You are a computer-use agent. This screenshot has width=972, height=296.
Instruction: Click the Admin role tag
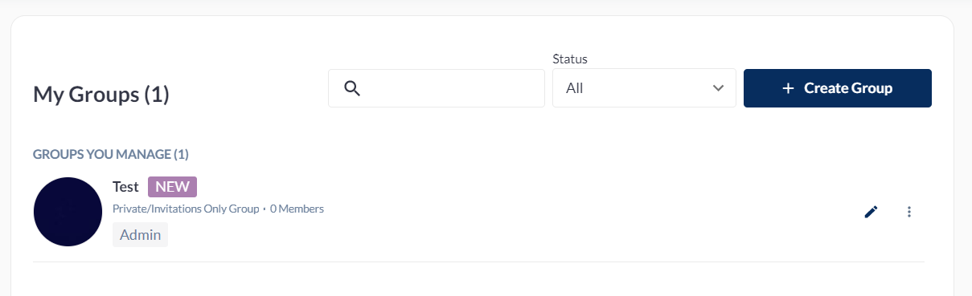tap(140, 235)
